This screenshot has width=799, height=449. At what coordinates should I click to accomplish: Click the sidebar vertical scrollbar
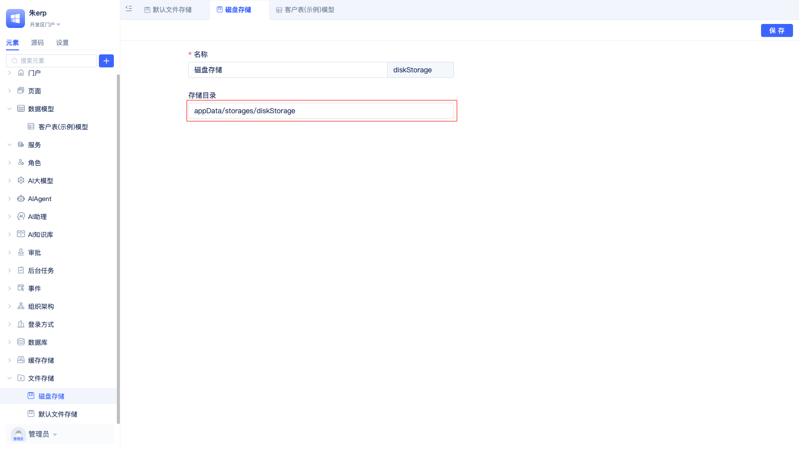[x=118, y=249]
